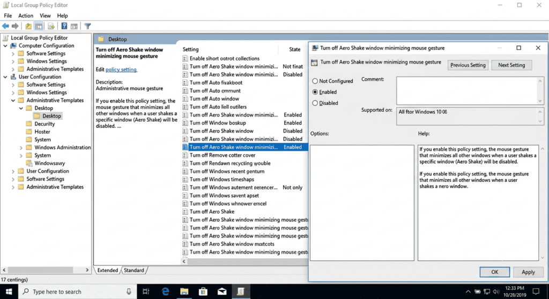Click the Back arrow in the toolbar

pyautogui.click(x=5, y=26)
